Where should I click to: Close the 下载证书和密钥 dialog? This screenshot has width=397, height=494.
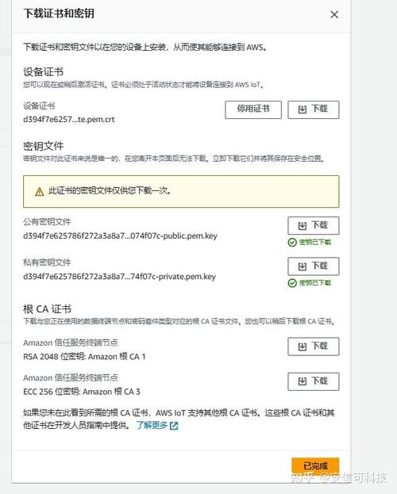[x=334, y=14]
